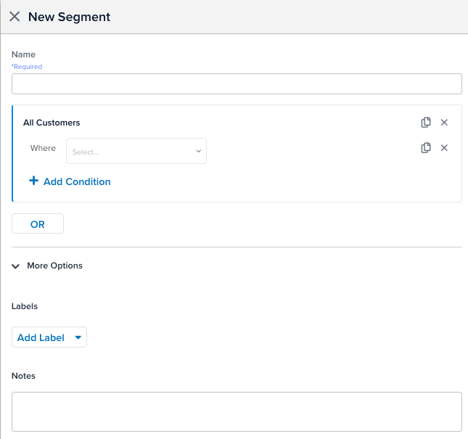Remove the All Customers group
Image resolution: width=468 pixels, height=439 pixels.
[x=444, y=123]
